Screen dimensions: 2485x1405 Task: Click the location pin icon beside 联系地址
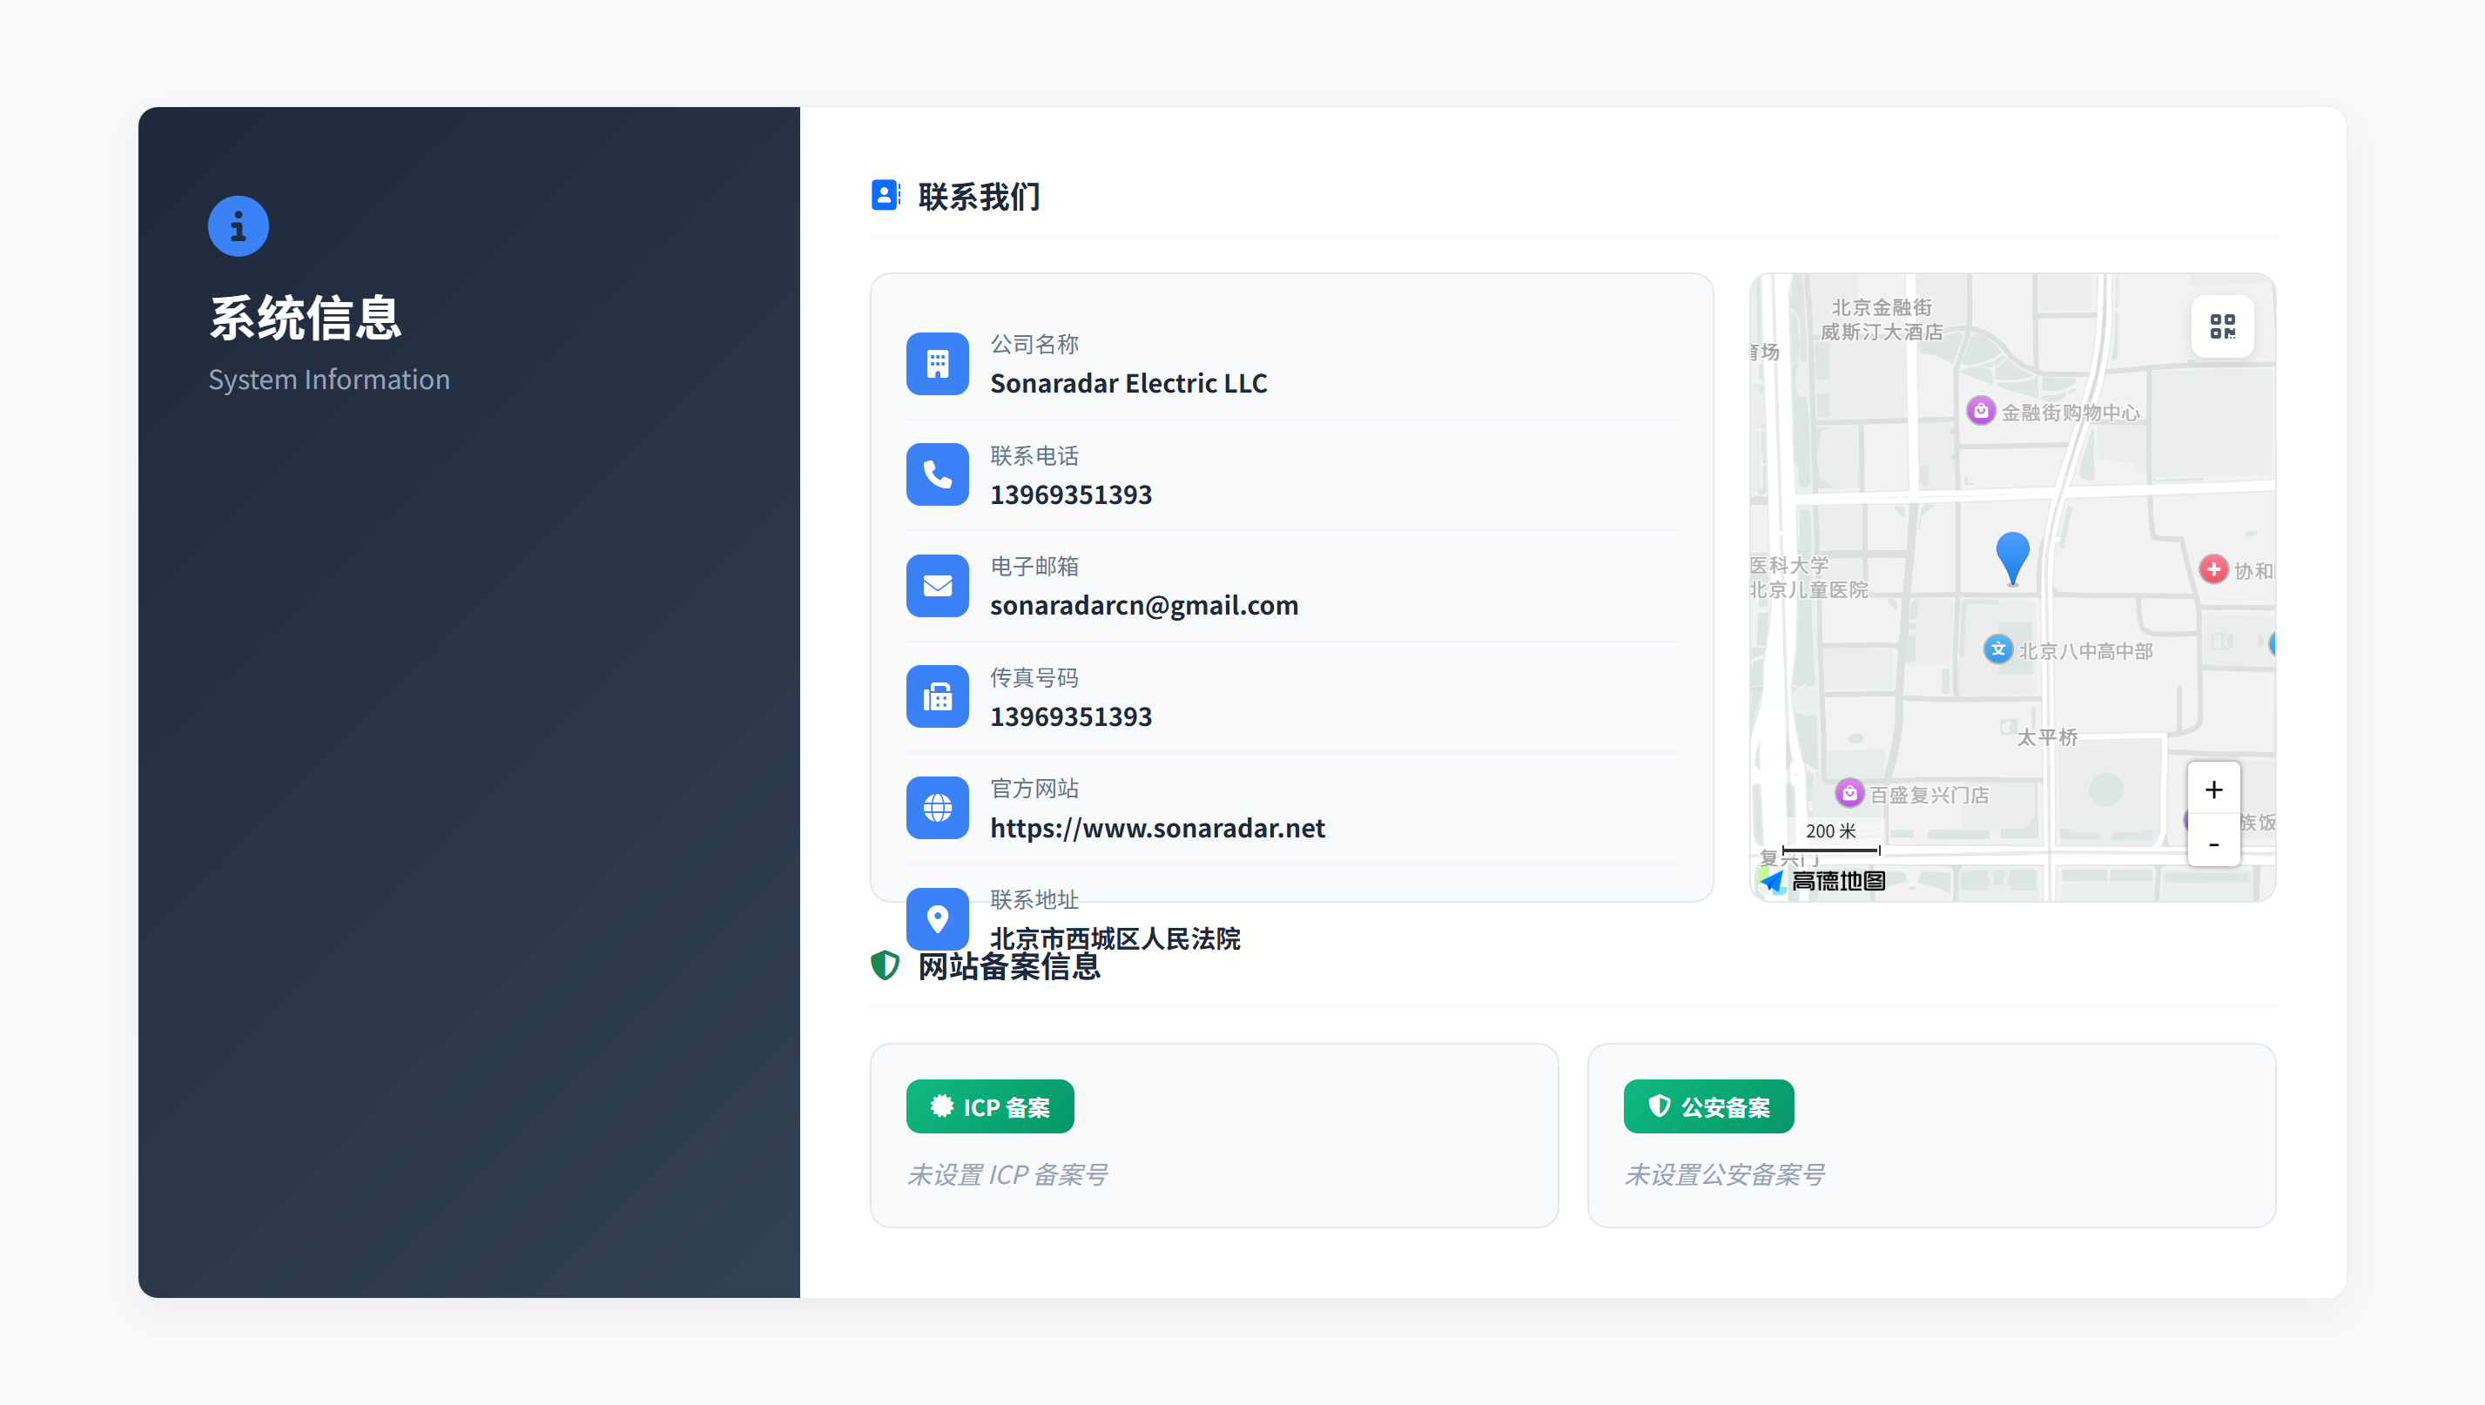point(936,918)
